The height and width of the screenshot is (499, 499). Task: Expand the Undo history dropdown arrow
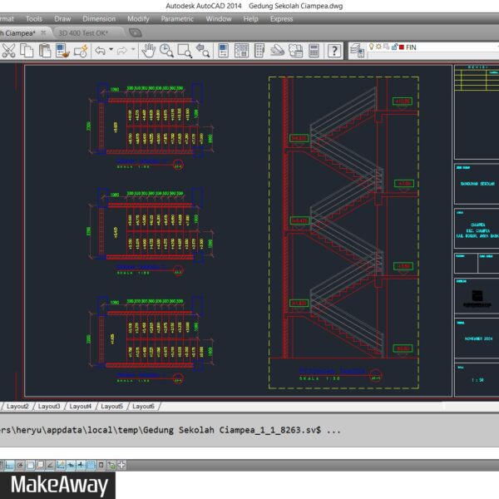(111, 51)
